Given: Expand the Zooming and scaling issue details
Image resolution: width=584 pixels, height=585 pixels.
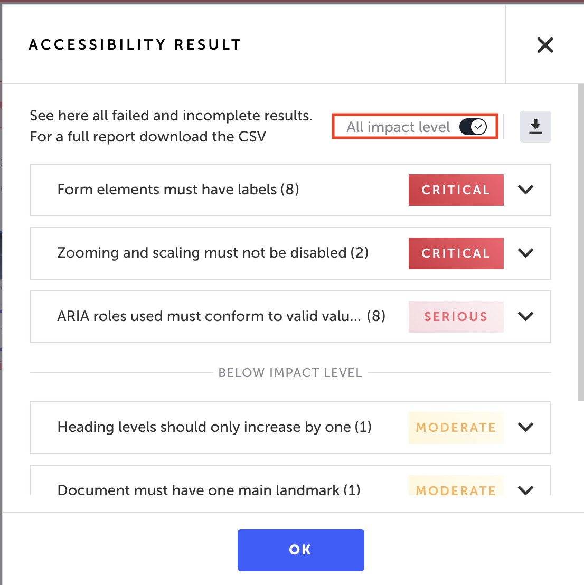Looking at the screenshot, I should pos(525,253).
